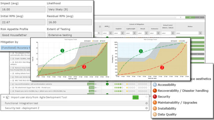Choose the Installability sphere icon
The width and height of the screenshot is (214, 120).
click(155, 108)
